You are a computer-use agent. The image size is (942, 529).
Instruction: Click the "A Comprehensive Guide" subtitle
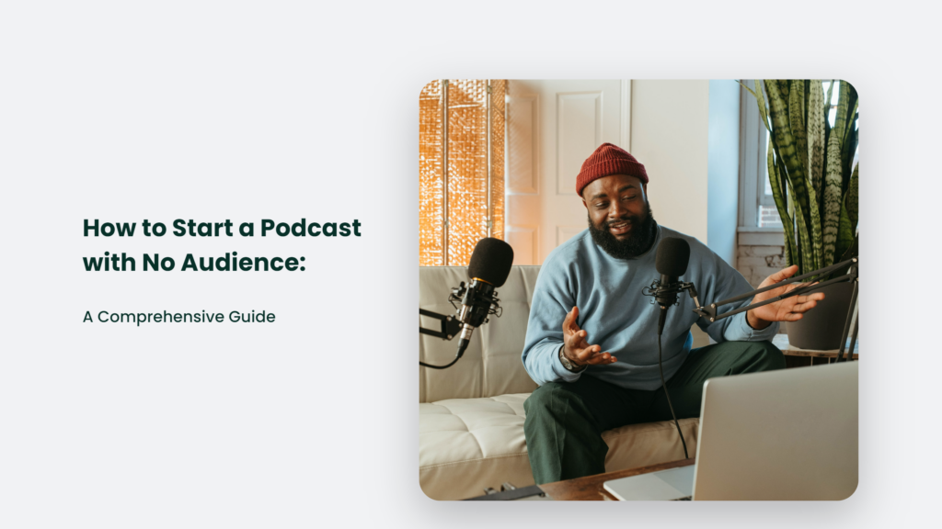tap(178, 317)
